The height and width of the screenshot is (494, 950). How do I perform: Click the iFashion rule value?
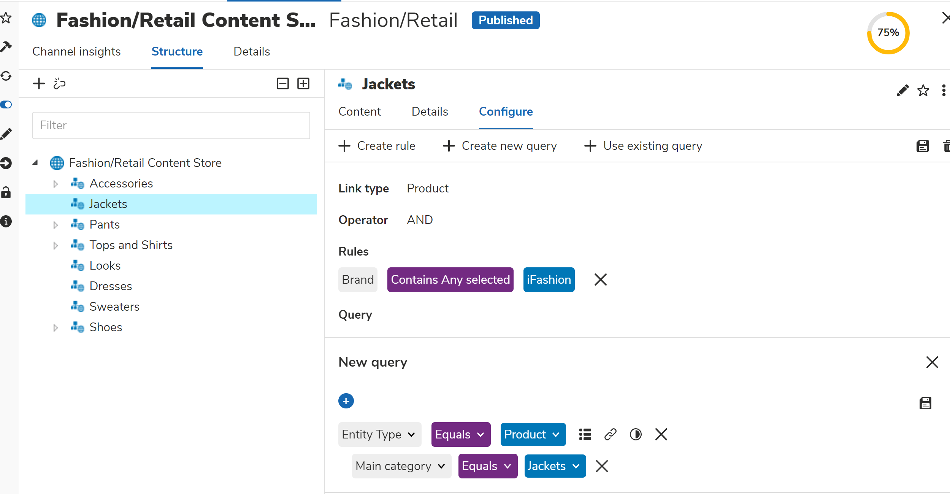coord(549,280)
